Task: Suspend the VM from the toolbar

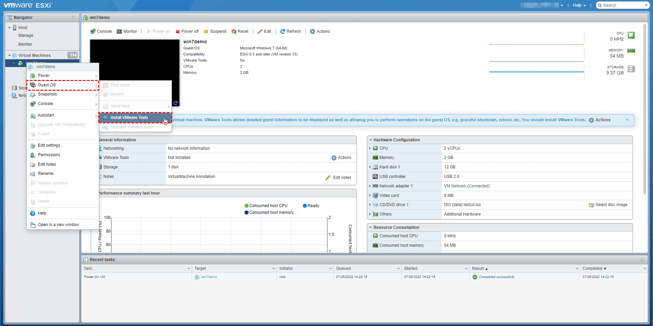Action: [215, 31]
